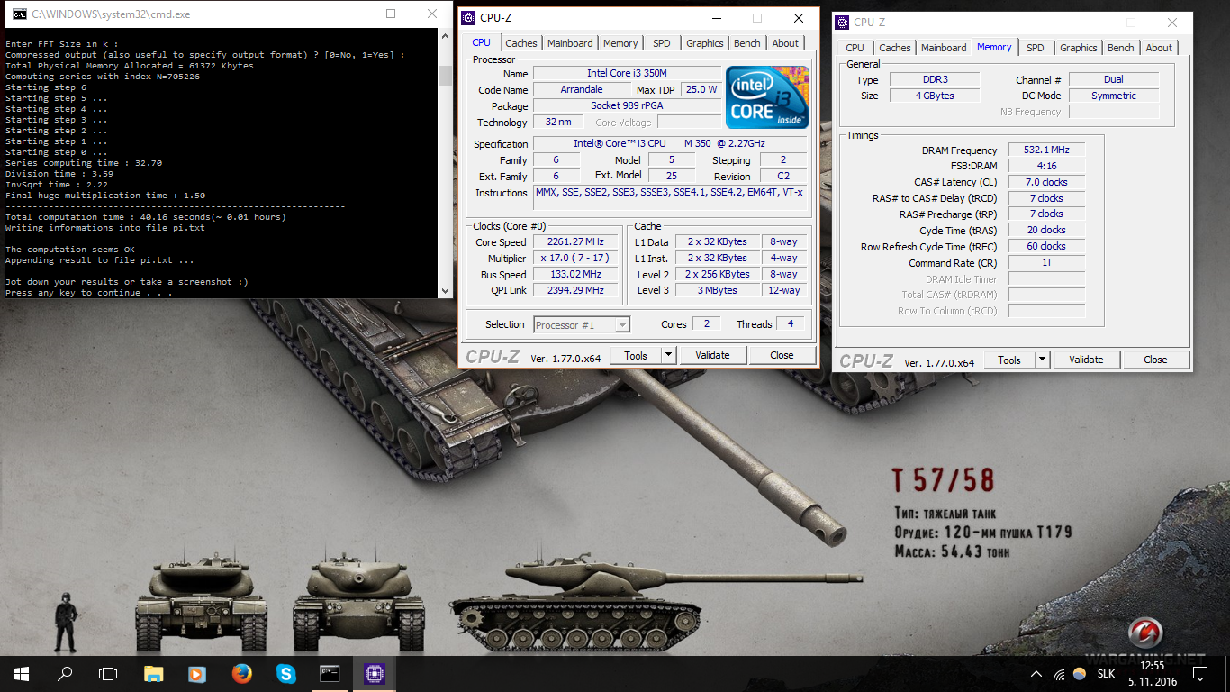This screenshot has width=1230, height=692.
Task: Click Validate in CPU-Z CPU window
Action: coord(712,355)
